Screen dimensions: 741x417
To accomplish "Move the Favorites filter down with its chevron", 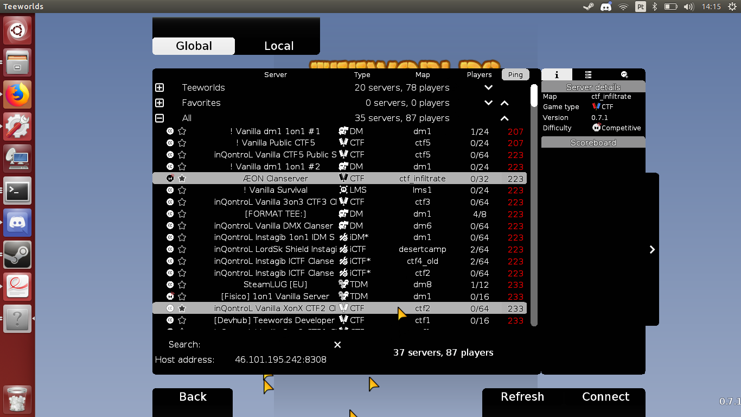I will (489, 103).
